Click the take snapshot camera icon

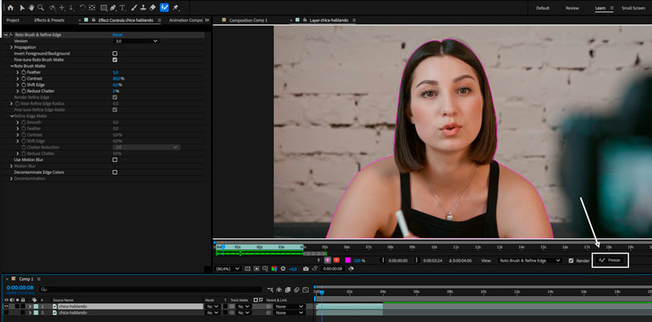[x=306, y=269]
